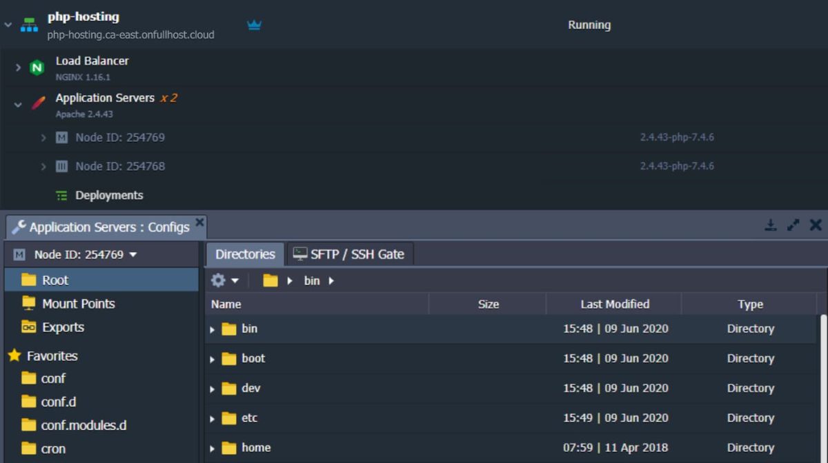This screenshot has height=463, width=828.
Task: Click the download icon in Configs panel
Action: 771,225
